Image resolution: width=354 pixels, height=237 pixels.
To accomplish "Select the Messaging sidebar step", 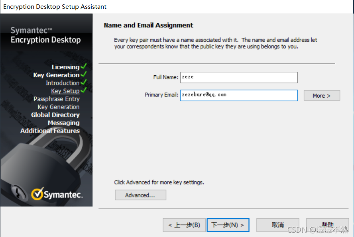I will [x=64, y=123].
